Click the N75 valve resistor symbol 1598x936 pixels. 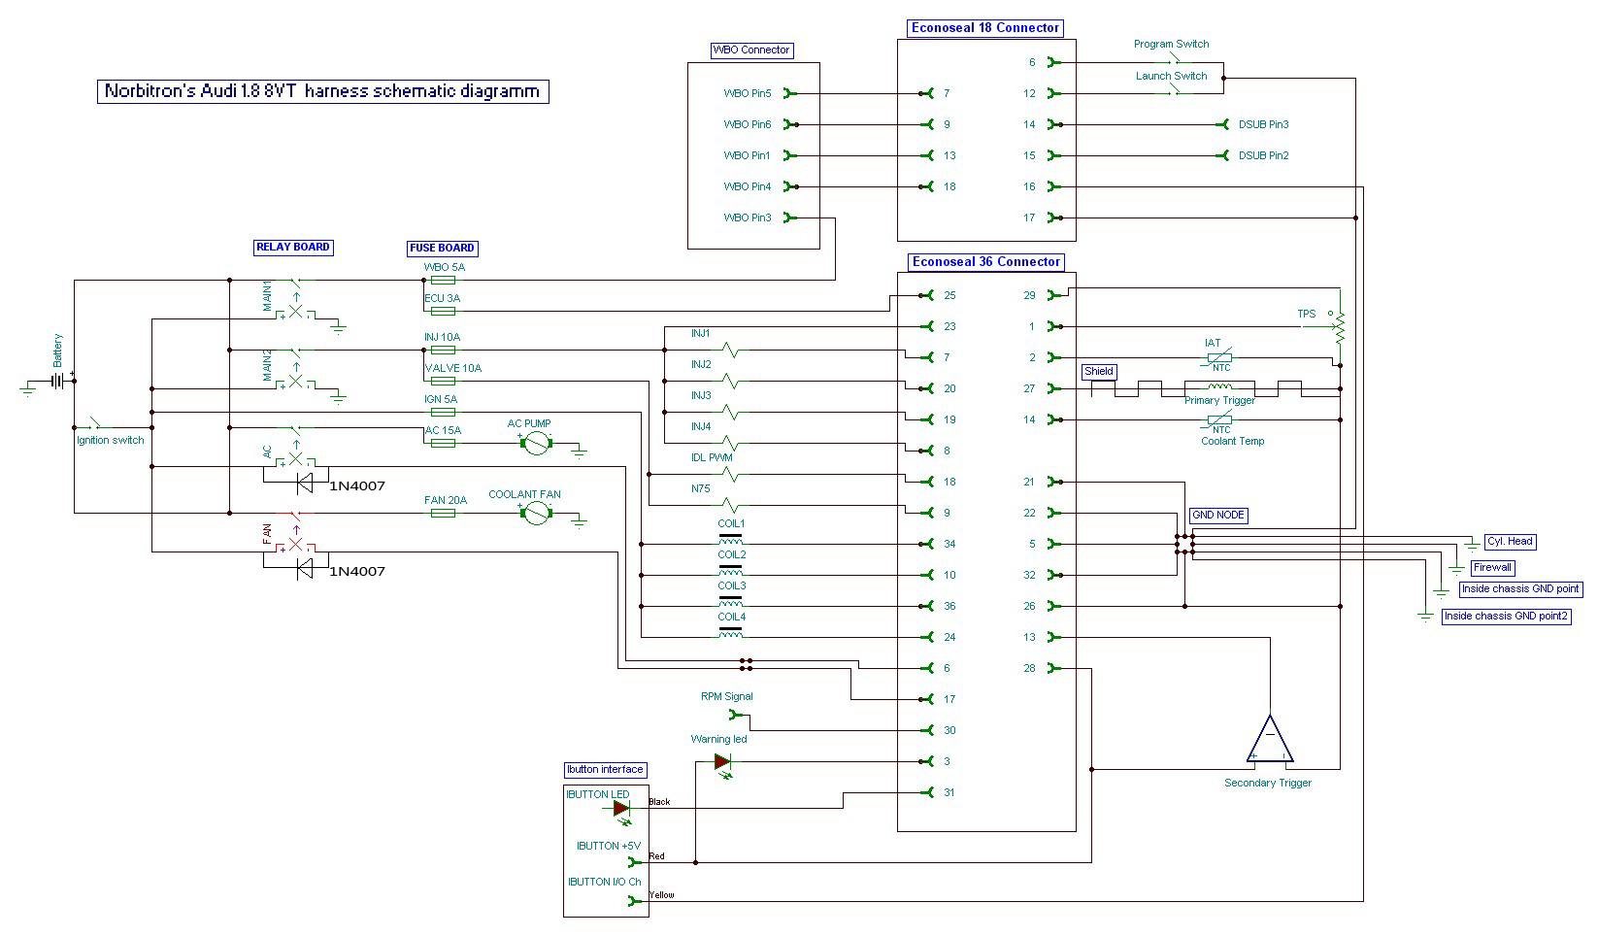730,505
